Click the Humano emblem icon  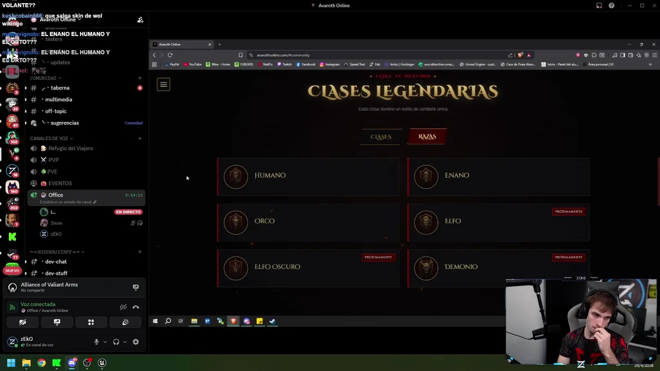(x=236, y=177)
